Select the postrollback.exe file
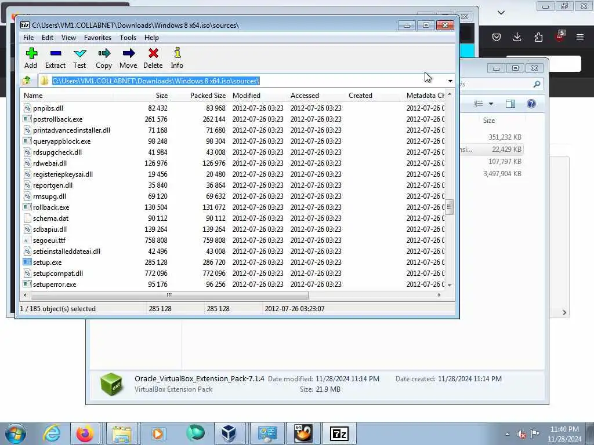 click(x=57, y=119)
